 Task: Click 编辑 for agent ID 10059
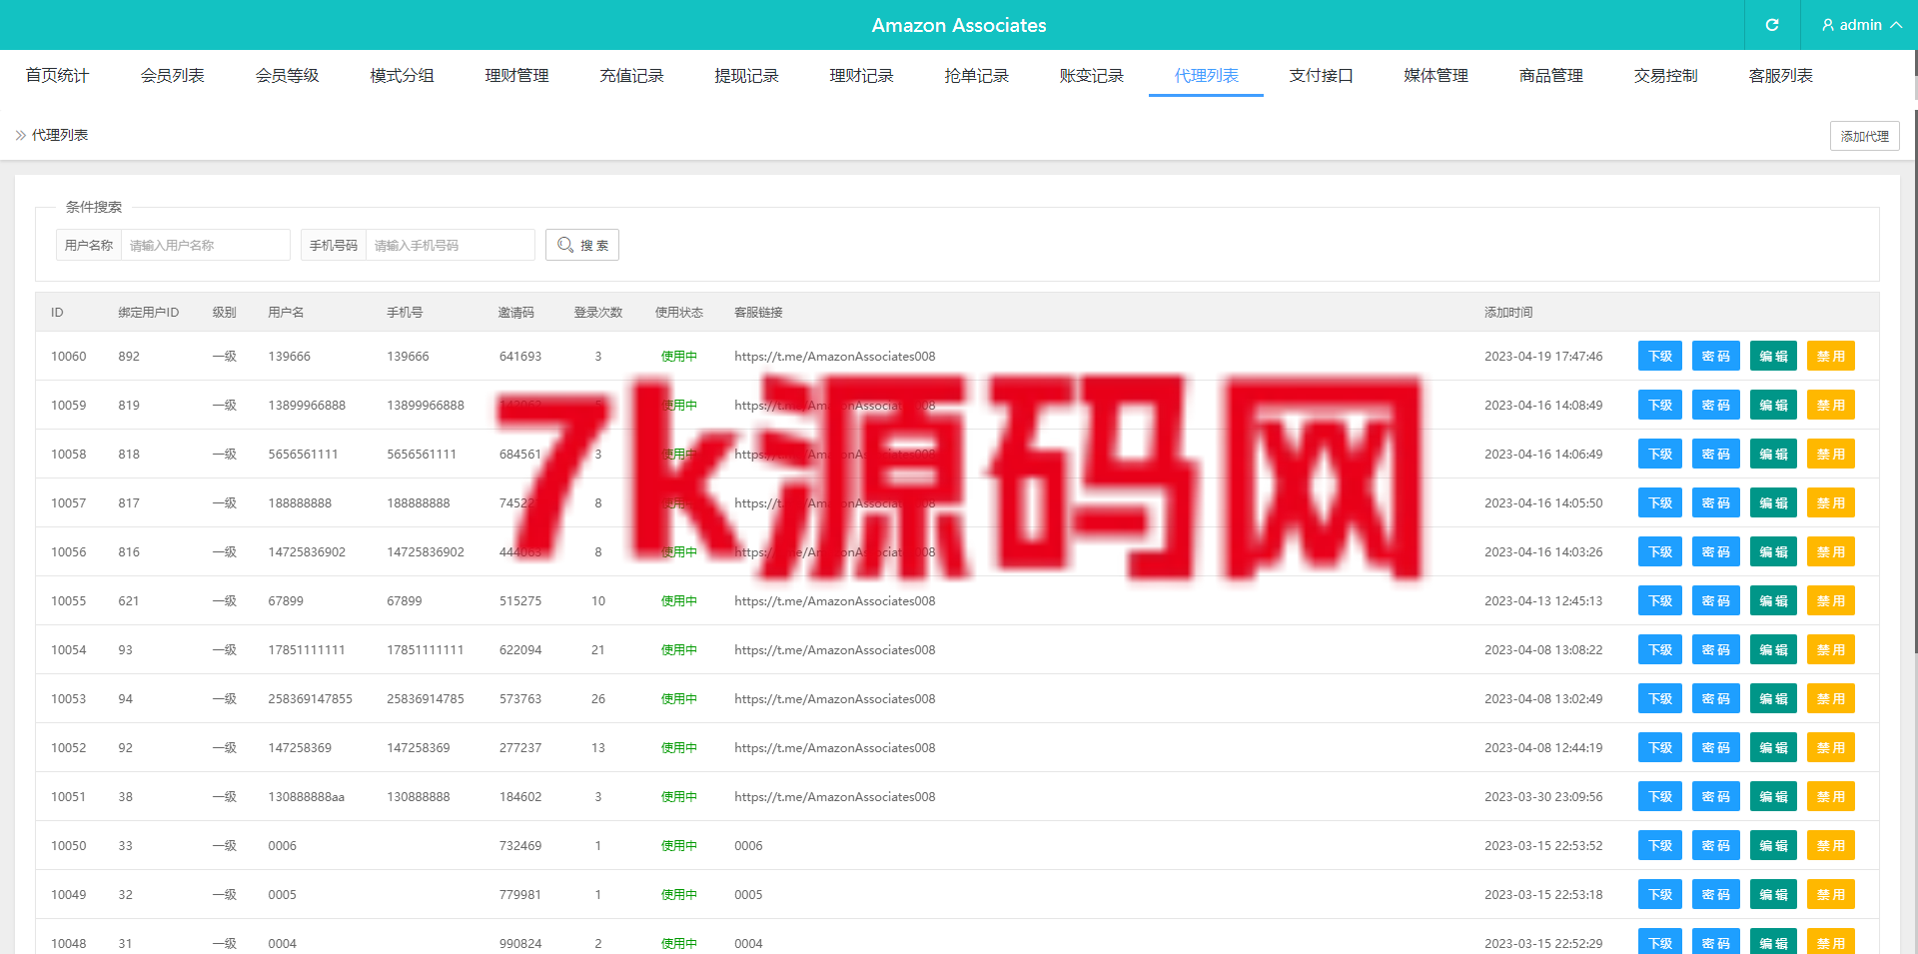(x=1773, y=405)
